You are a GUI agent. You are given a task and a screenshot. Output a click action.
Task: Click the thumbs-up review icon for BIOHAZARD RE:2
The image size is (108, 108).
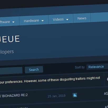coord(75,95)
